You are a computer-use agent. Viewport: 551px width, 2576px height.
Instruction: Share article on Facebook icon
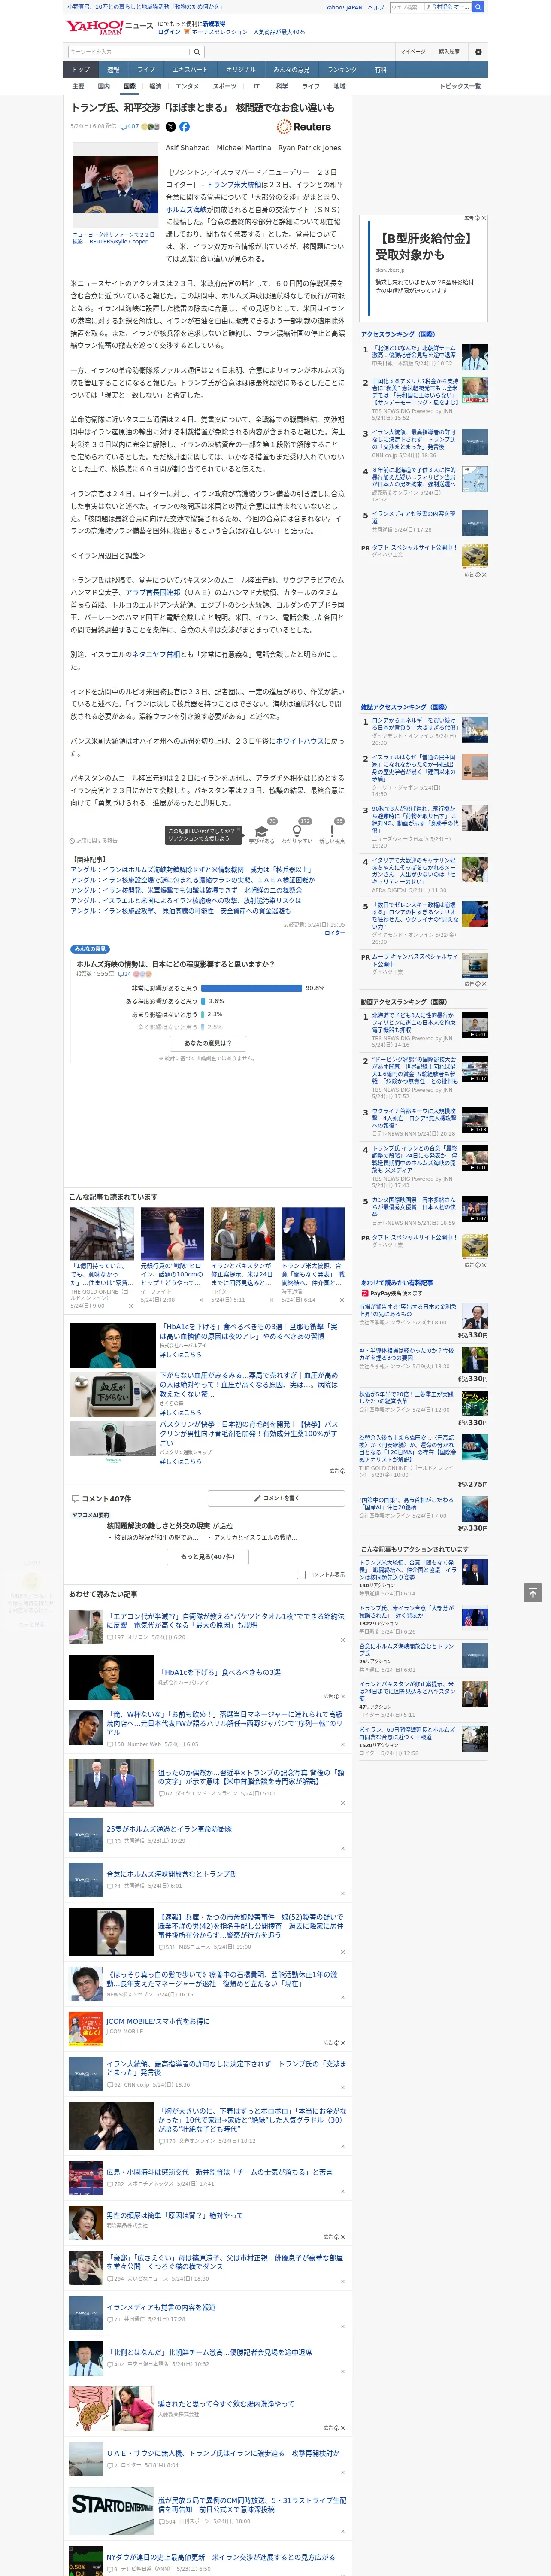184,127
